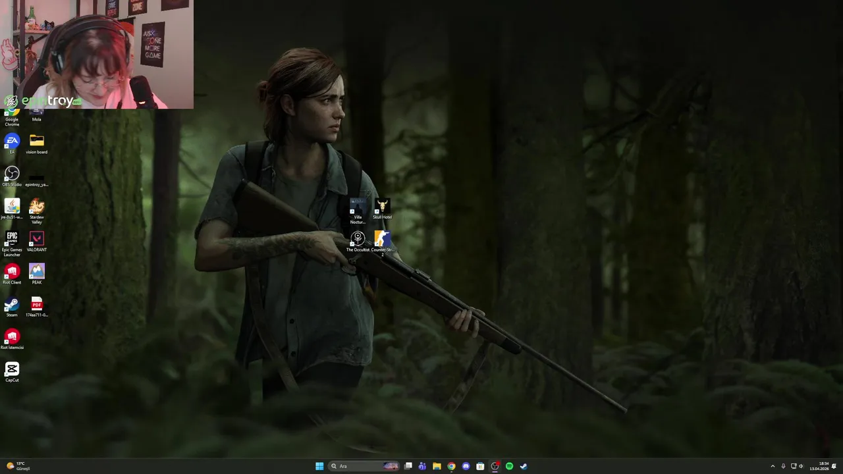Open the weather widget showing 13°C
The image size is (843, 474).
[18, 466]
